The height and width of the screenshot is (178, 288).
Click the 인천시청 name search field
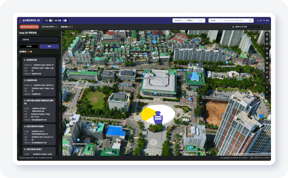point(39,40)
